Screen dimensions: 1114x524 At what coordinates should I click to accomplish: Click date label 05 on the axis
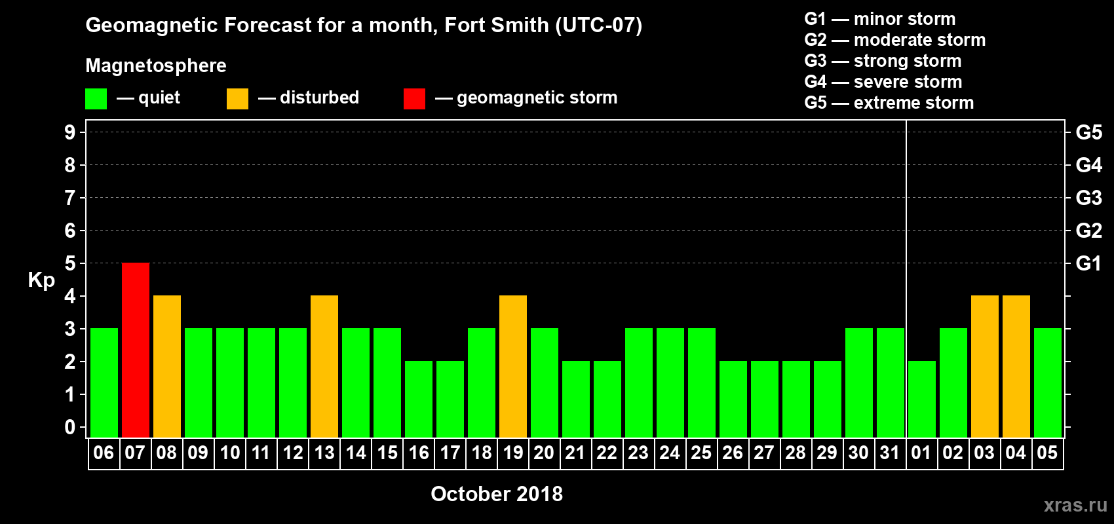(1047, 453)
